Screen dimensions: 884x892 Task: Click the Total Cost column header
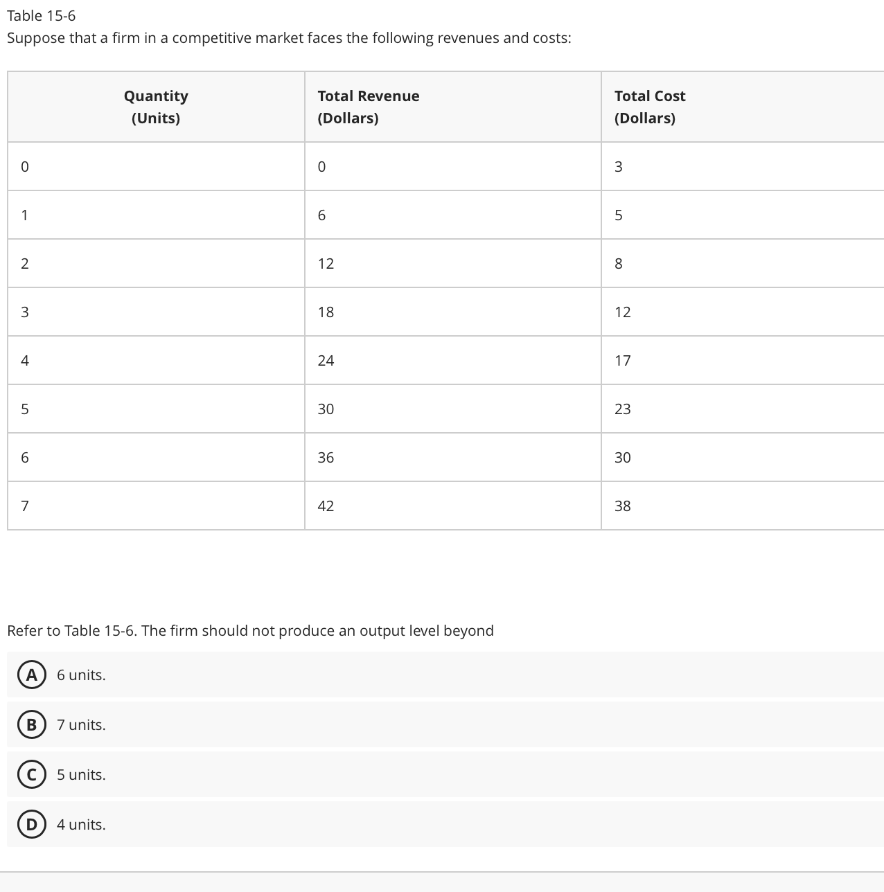pyautogui.click(x=650, y=107)
